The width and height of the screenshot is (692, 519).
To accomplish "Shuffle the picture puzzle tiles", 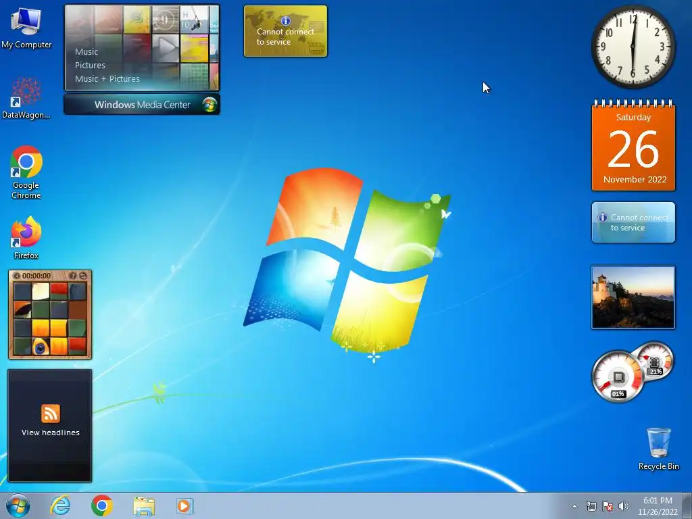I will [x=82, y=276].
